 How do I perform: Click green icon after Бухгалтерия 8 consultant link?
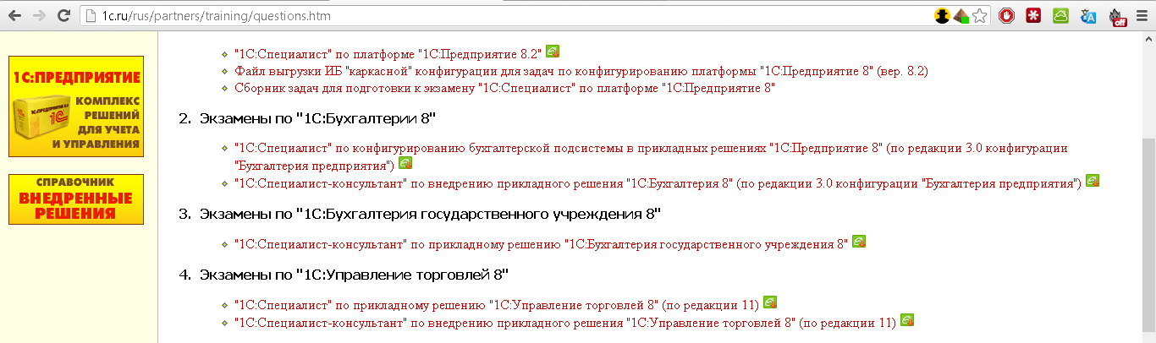click(1093, 180)
